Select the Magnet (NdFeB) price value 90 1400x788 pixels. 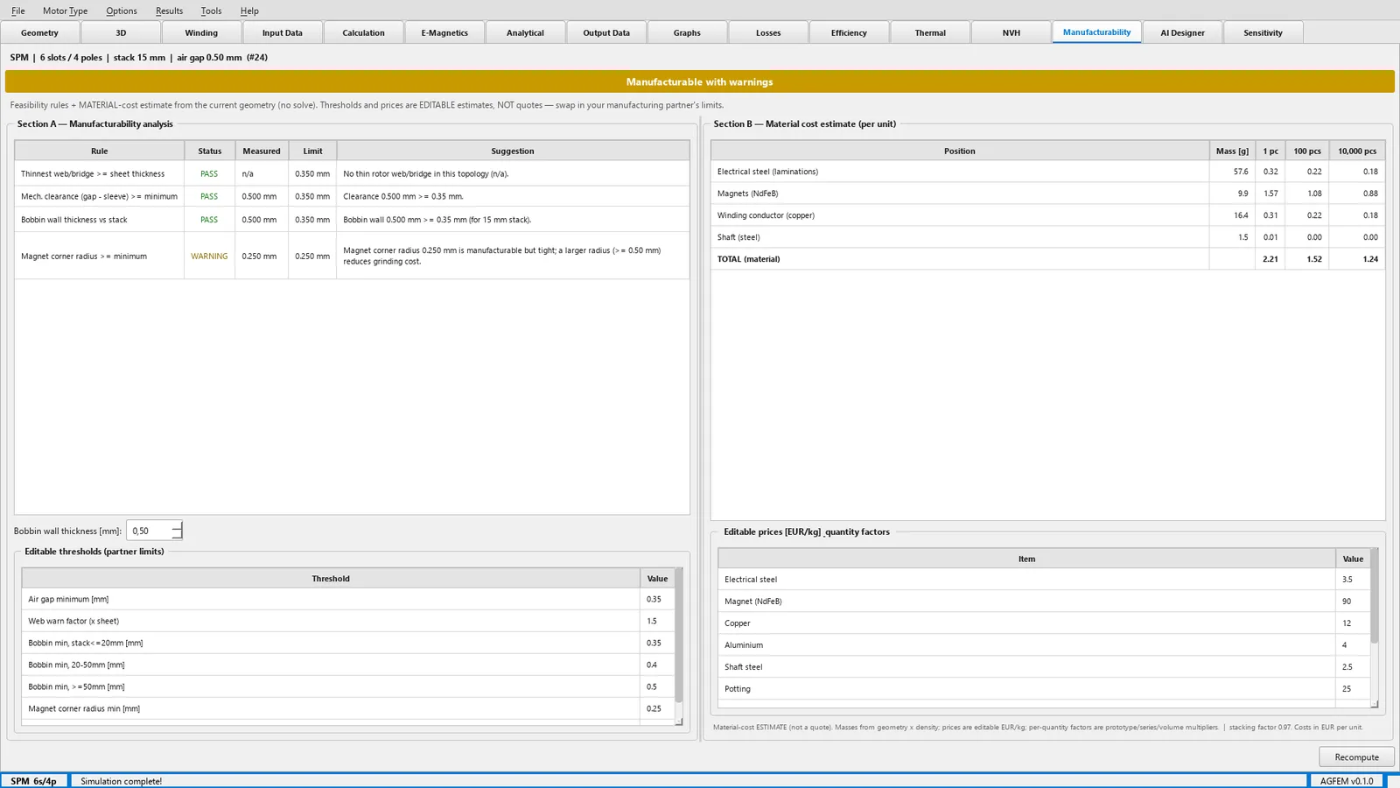click(x=1352, y=602)
